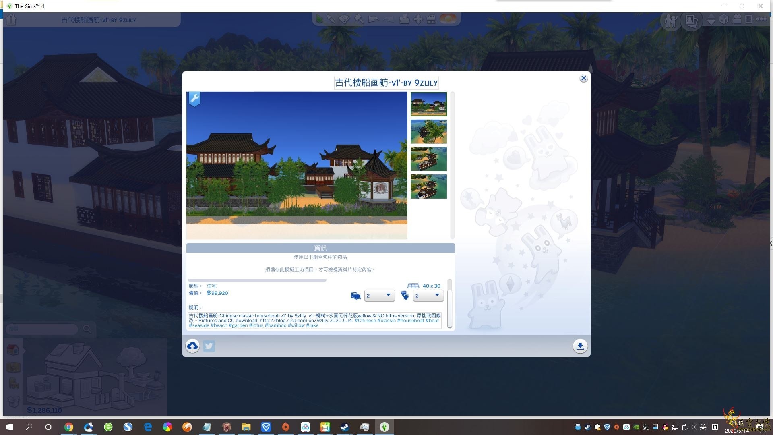Image resolution: width=773 pixels, height=435 pixels.
Task: Open Steam from the taskbar
Action: pos(345,427)
